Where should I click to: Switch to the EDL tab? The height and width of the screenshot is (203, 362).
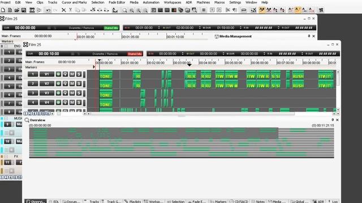(54, 201)
